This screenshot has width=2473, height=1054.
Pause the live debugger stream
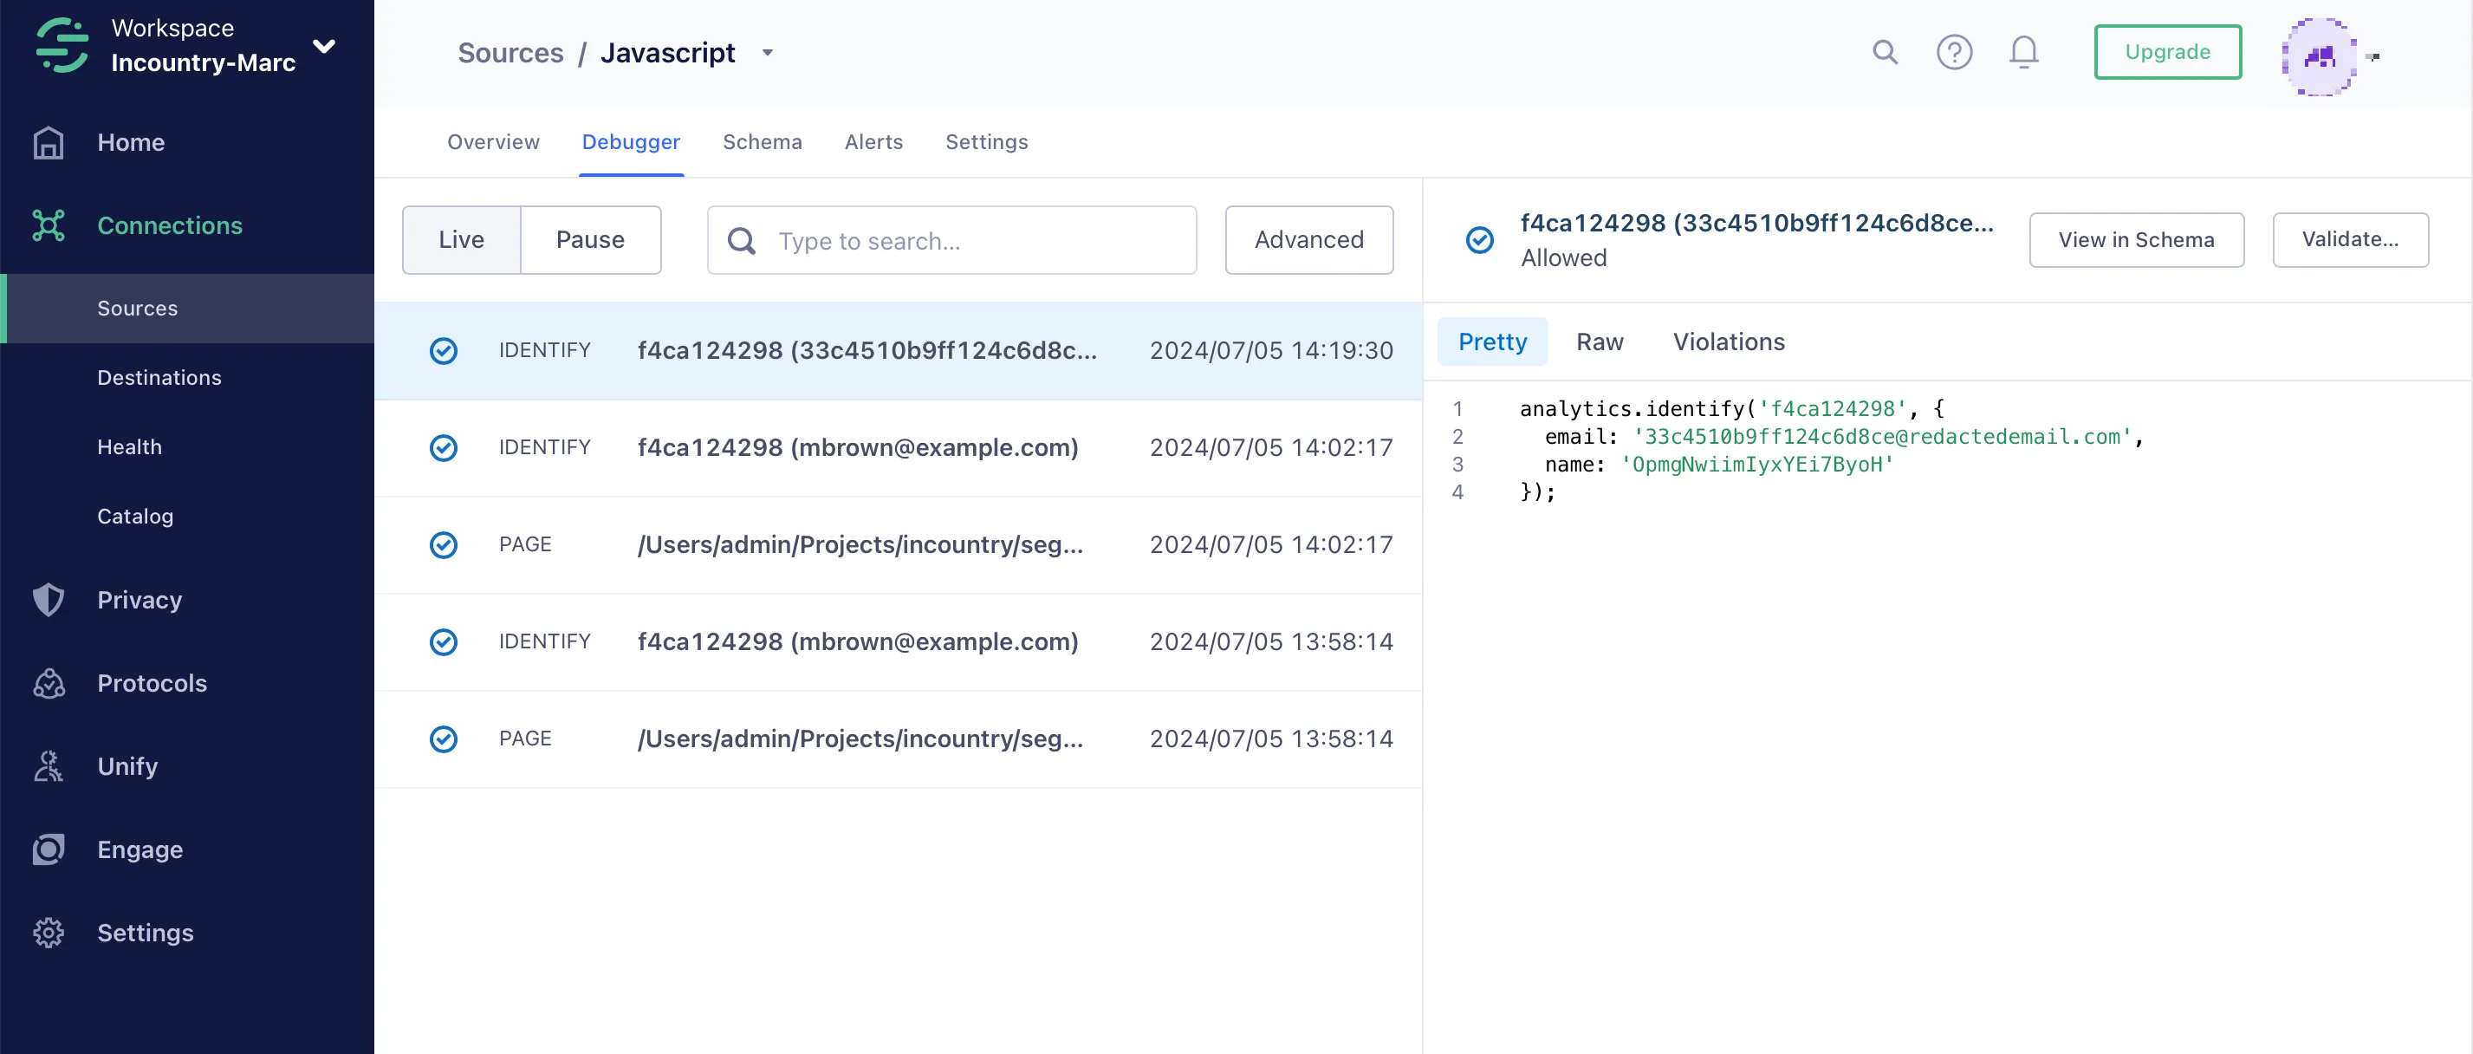(x=589, y=240)
